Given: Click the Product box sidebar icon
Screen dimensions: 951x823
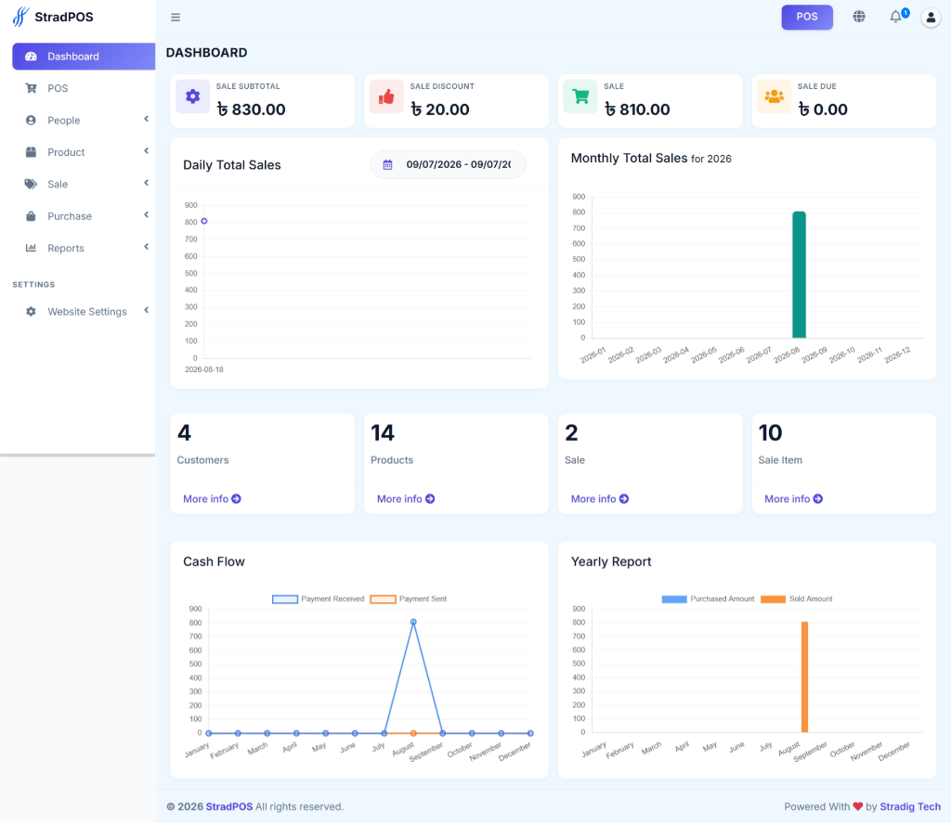Looking at the screenshot, I should [31, 152].
